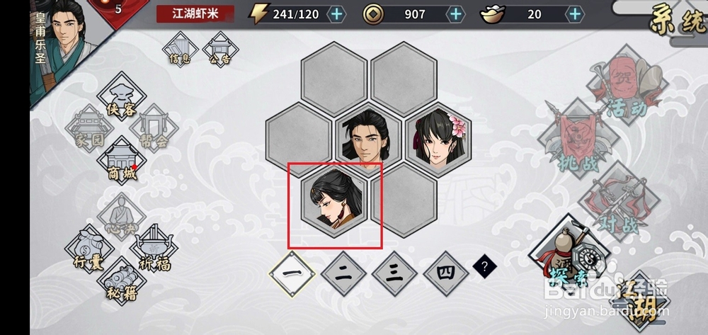Image resolution: width=708 pixels, height=335 pixels.
Task: Open the 公告 announcements icon
Action: 221,49
